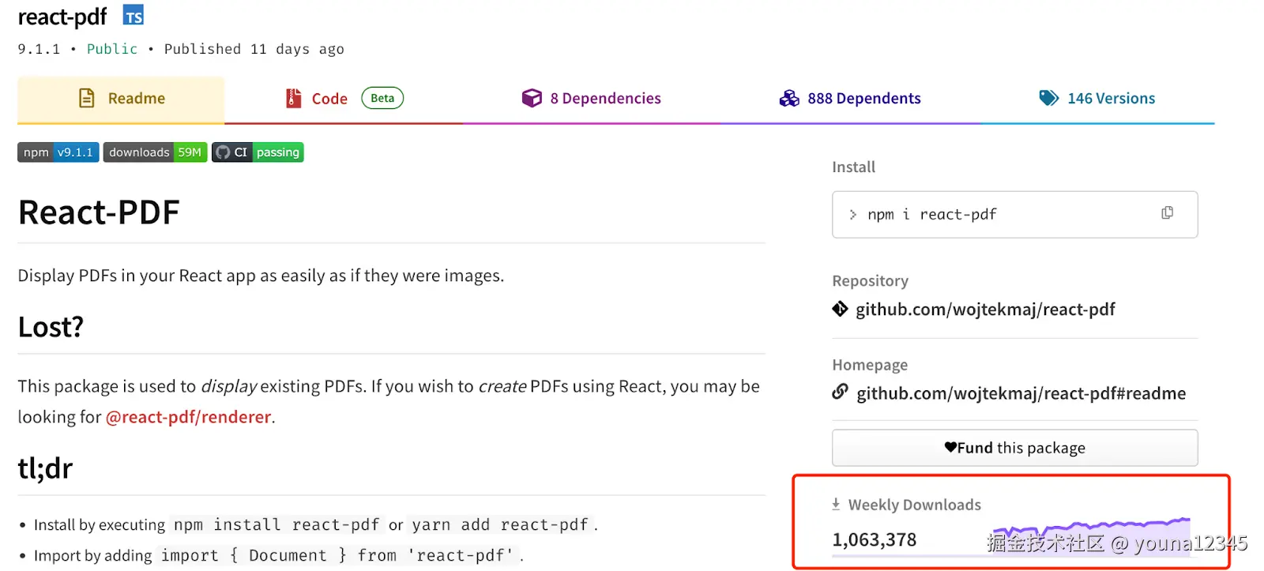1264x571 pixels.
Task: Click the Beta label pill
Action: [x=382, y=98]
